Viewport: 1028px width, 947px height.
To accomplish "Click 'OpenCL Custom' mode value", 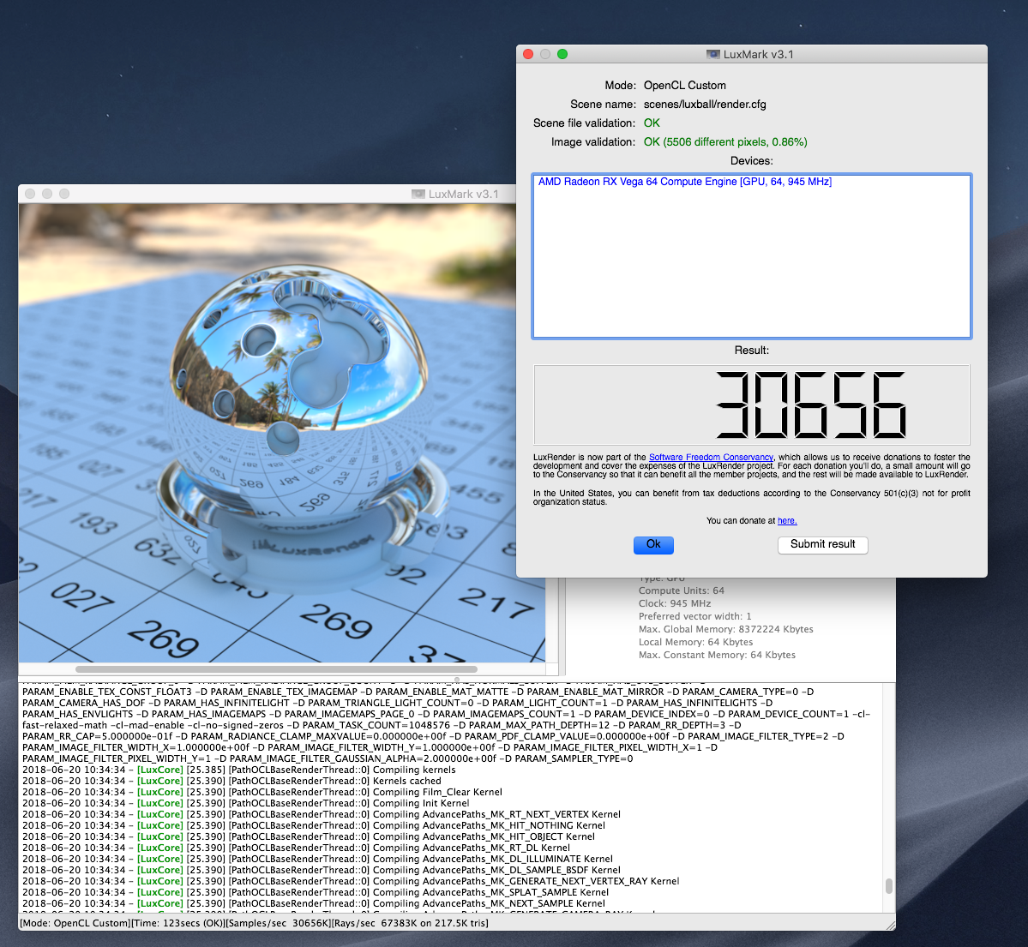I will coord(684,85).
